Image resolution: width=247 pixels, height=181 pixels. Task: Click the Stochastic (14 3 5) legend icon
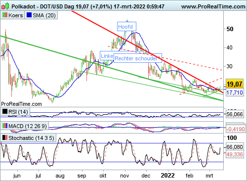[x=5, y=137]
